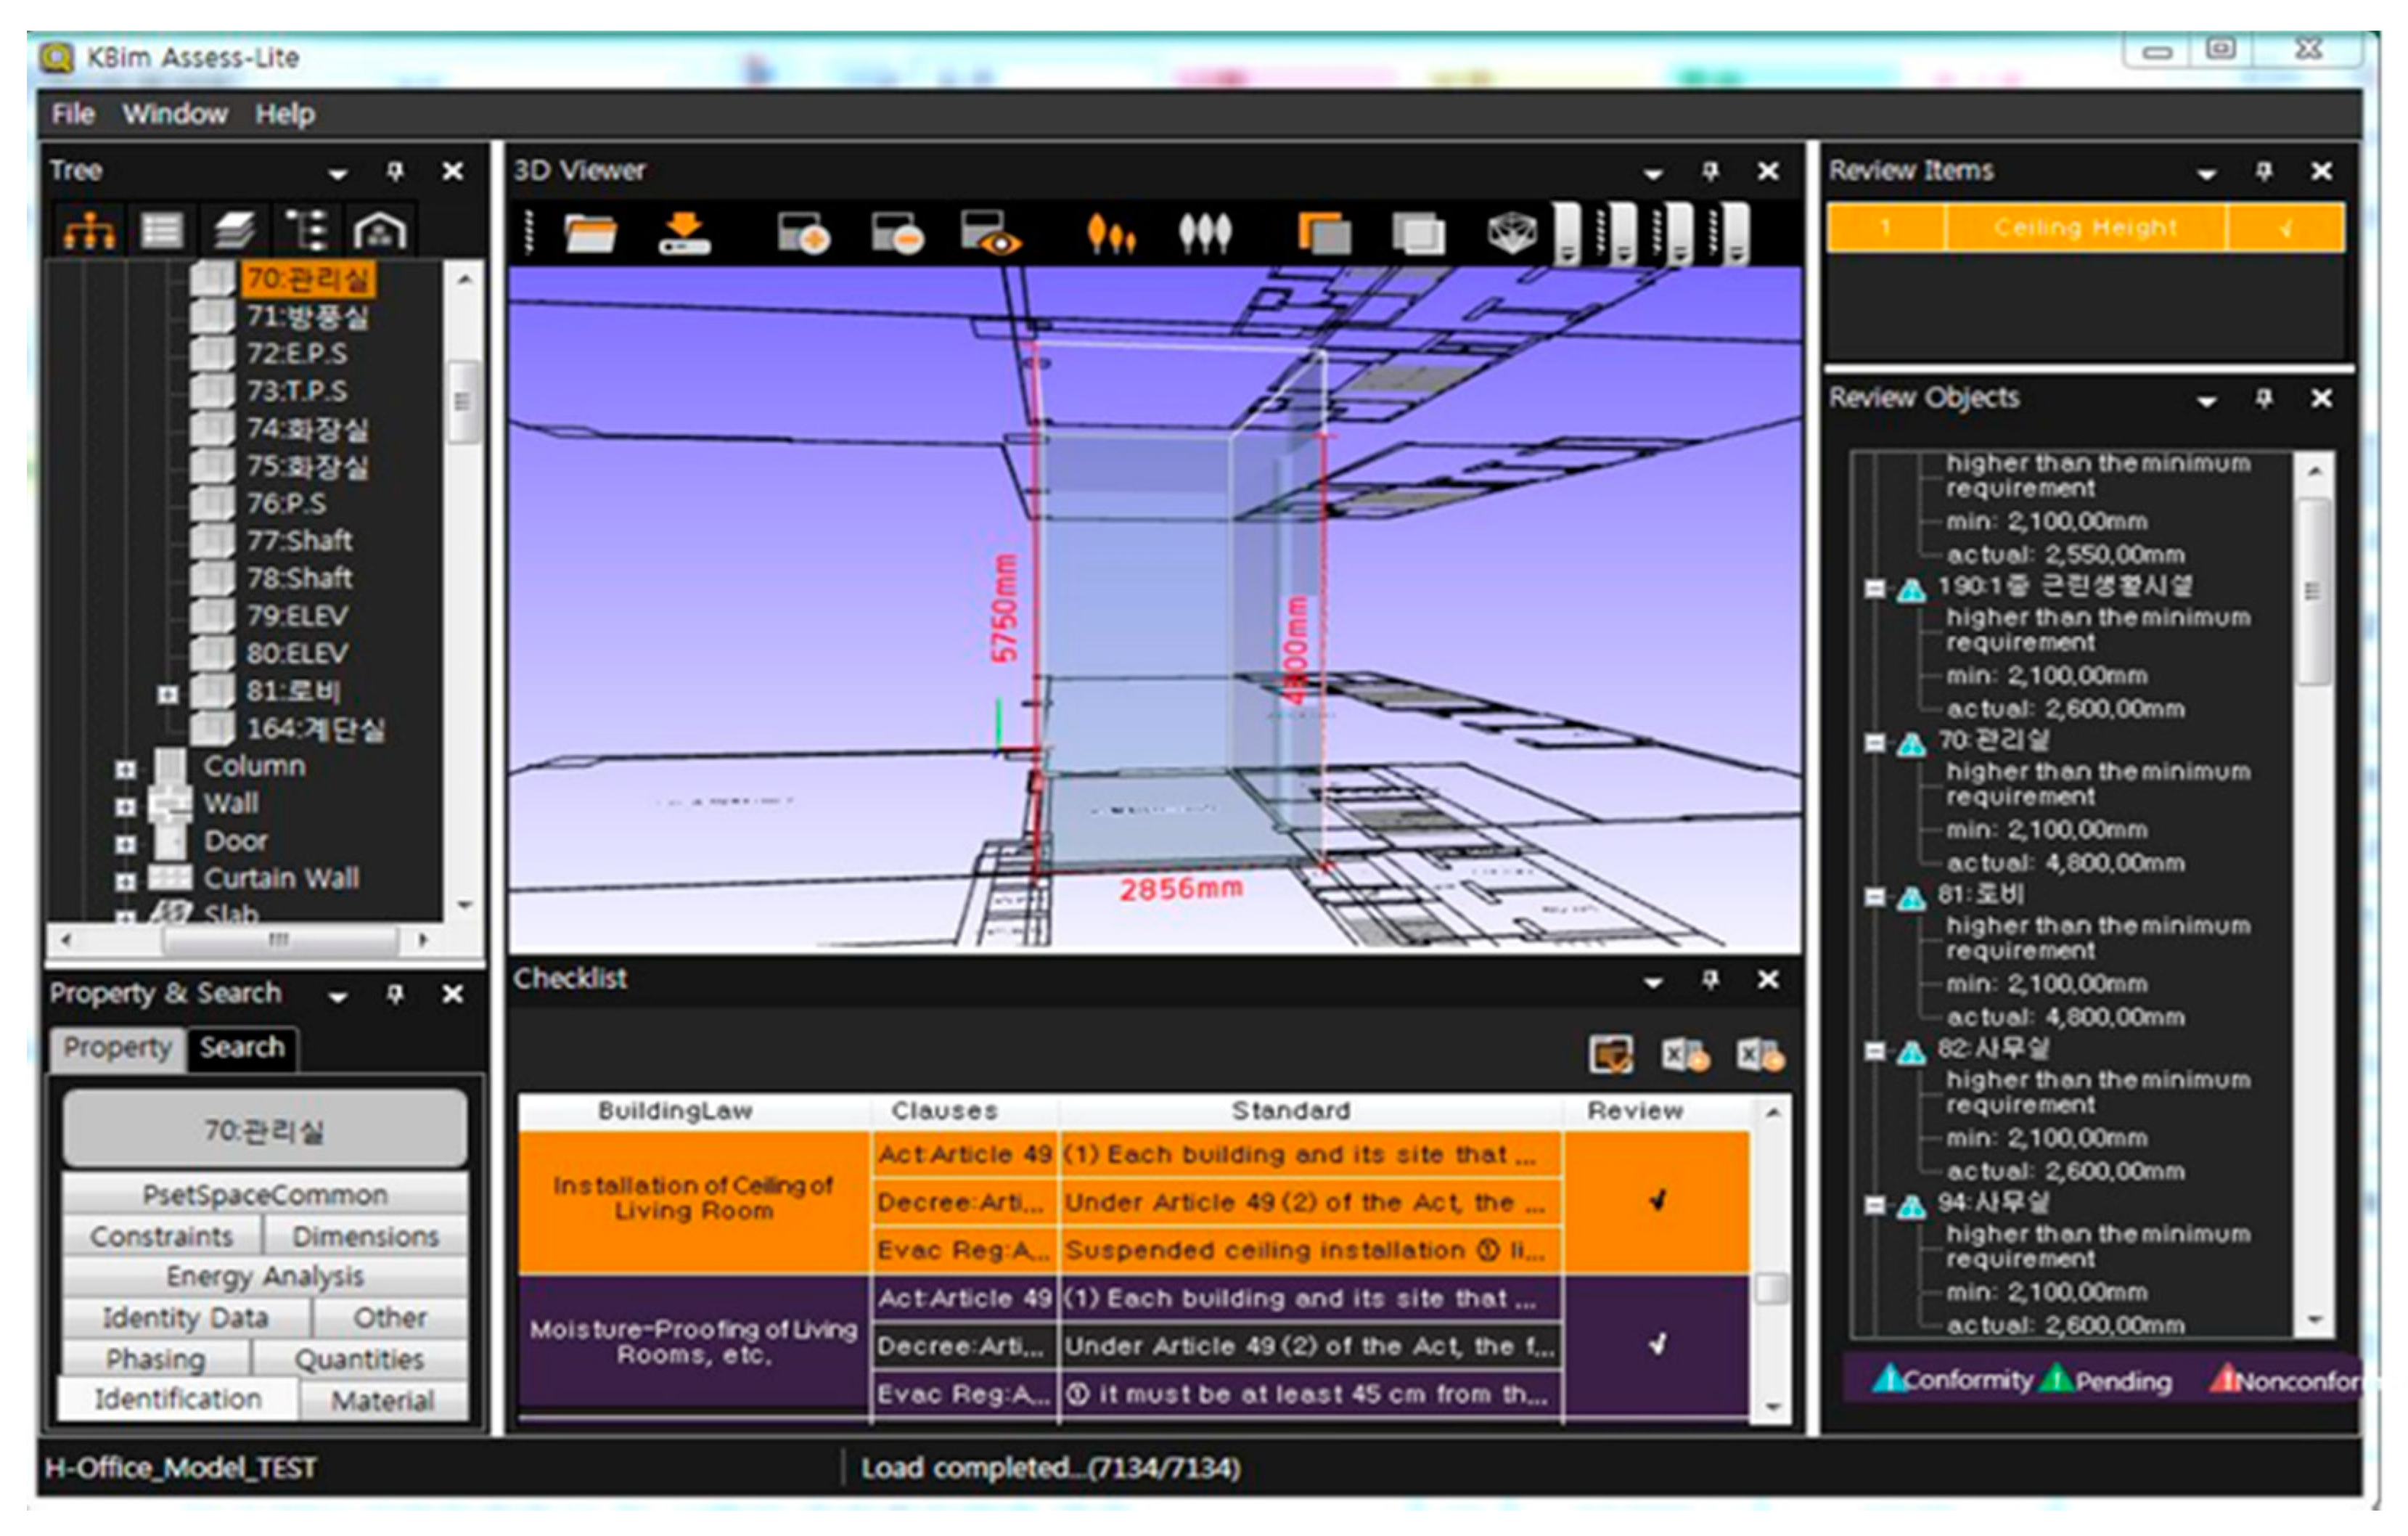
Task: Click the orange download arrow toolbar icon
Action: [684, 234]
